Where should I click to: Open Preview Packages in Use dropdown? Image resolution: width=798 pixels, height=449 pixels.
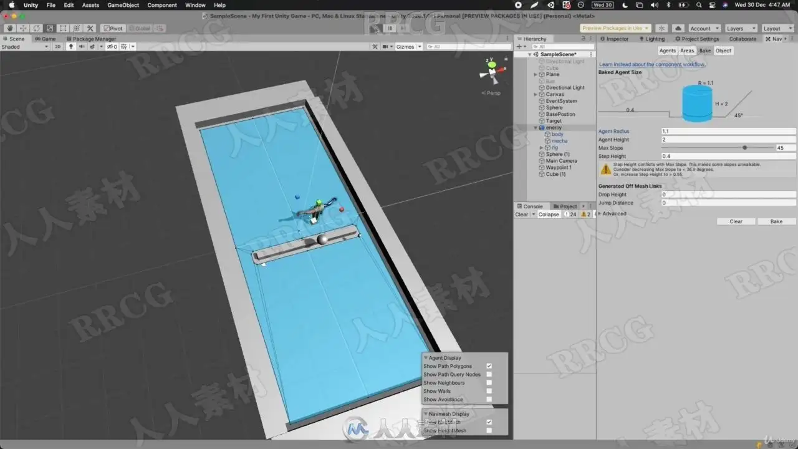pyautogui.click(x=615, y=28)
